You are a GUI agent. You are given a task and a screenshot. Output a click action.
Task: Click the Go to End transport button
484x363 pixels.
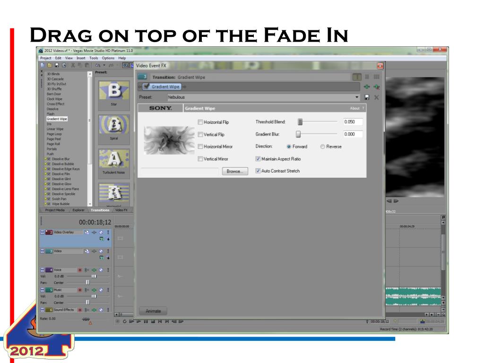167,321
